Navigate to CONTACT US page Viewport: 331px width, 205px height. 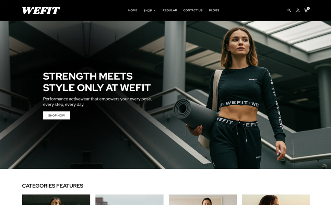click(x=193, y=10)
